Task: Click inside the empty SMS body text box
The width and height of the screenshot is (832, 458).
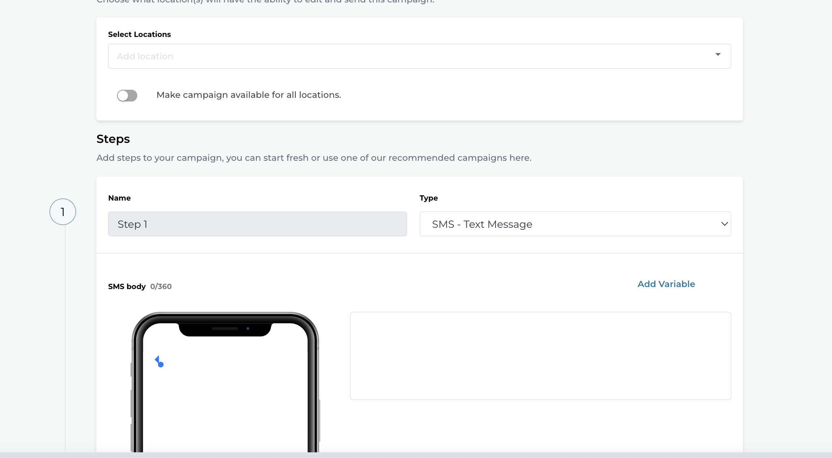Action: 540,356
